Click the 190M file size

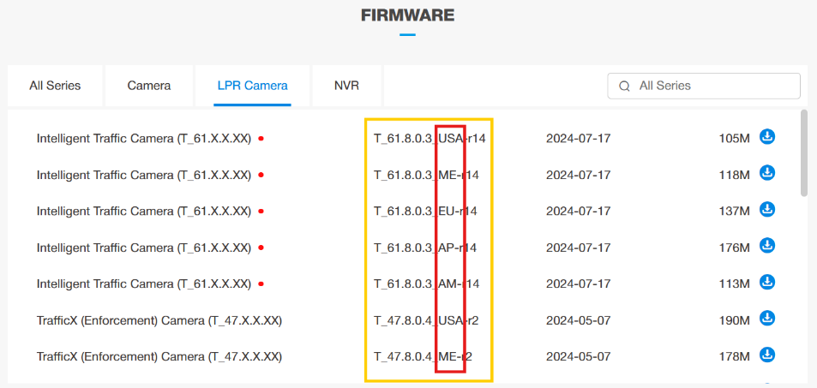(x=734, y=320)
